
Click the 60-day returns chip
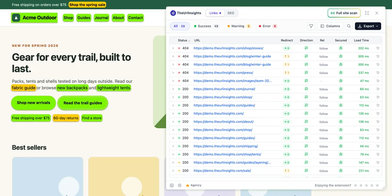[x=66, y=118]
